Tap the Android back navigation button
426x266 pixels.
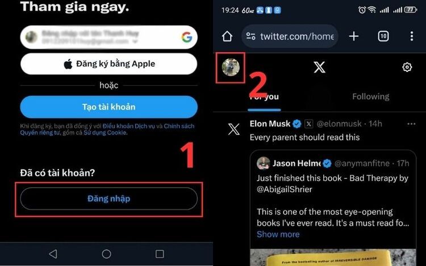[53, 254]
